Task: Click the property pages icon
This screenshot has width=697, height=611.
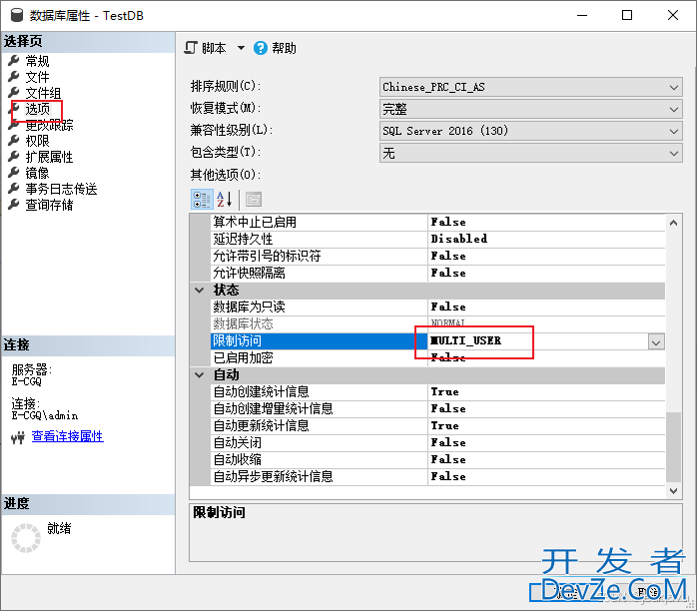Action: point(254,199)
